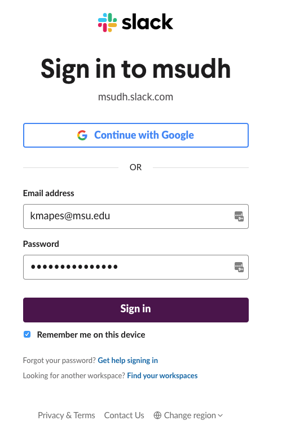295x425 pixels.
Task: Open the Change region dropdown
Action: pyautogui.click(x=188, y=415)
